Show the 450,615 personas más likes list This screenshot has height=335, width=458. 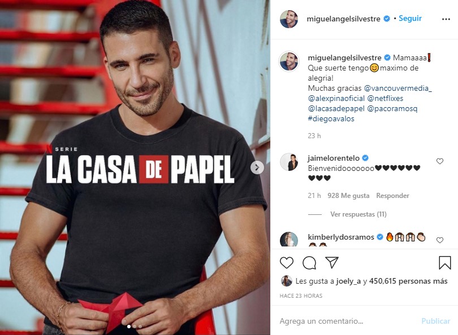pos(408,281)
